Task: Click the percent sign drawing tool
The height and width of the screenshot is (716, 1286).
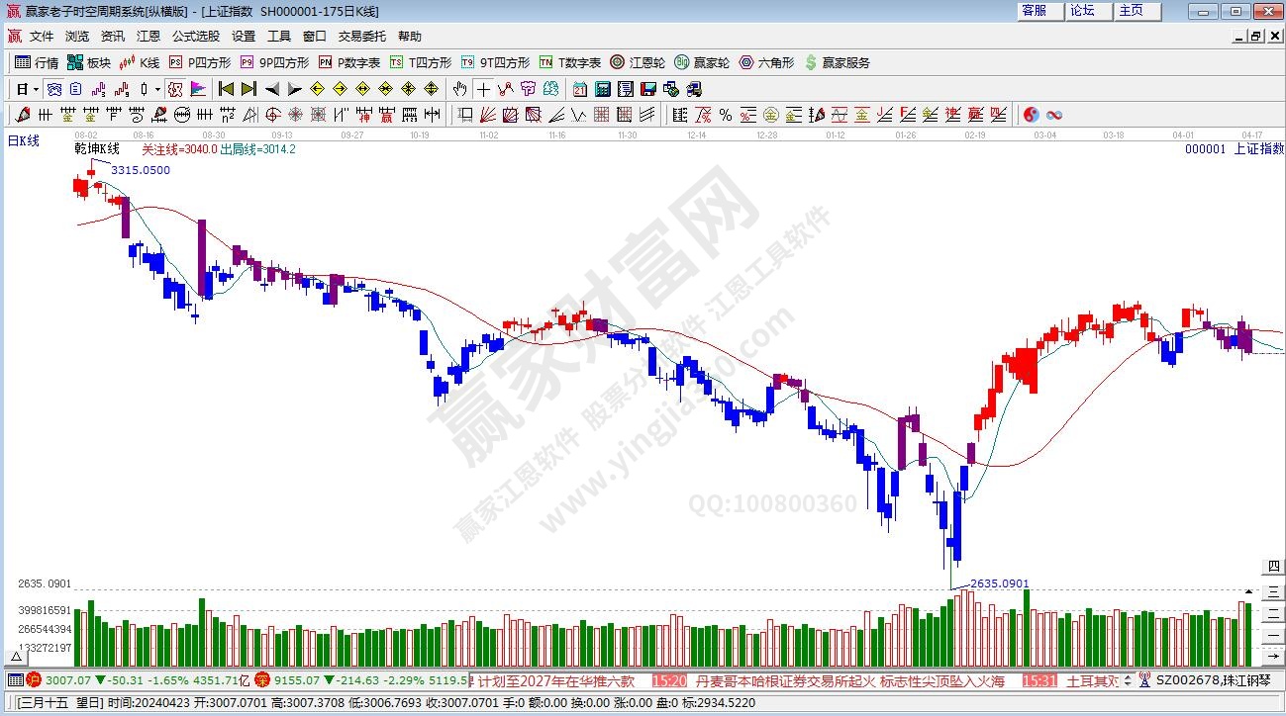Action: (x=726, y=115)
